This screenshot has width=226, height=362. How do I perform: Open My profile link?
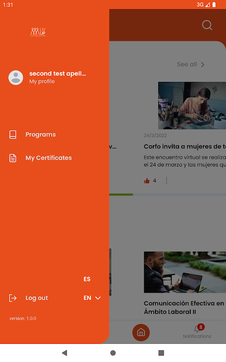tap(42, 81)
